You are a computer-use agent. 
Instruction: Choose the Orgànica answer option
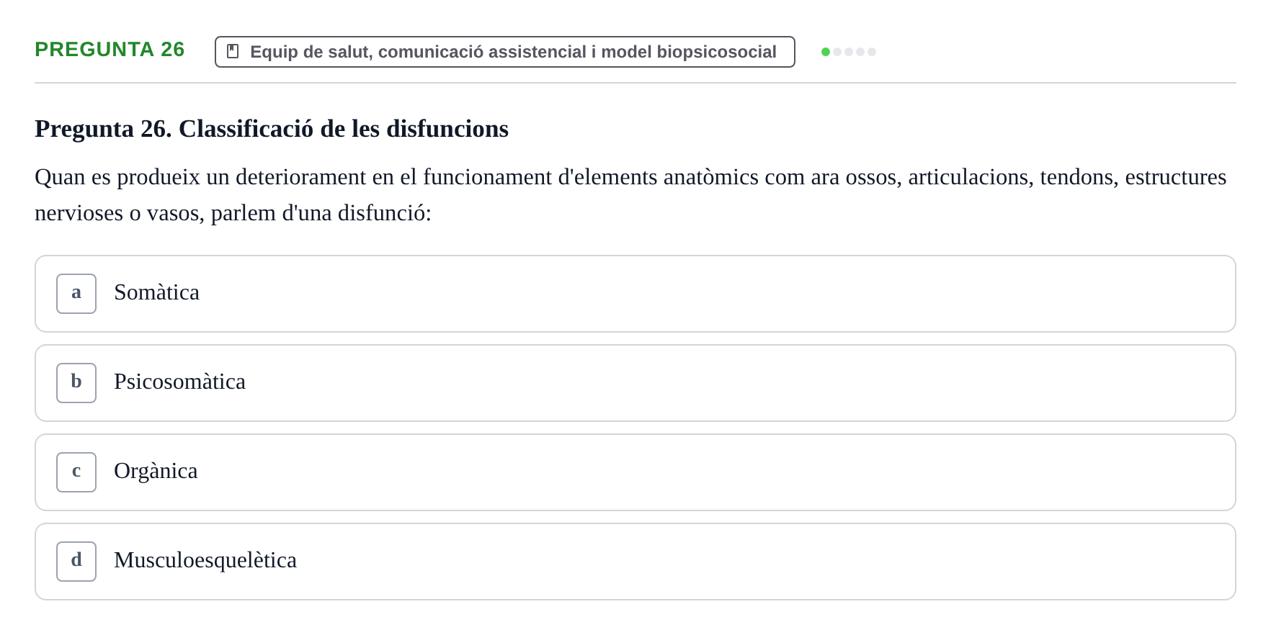(635, 472)
